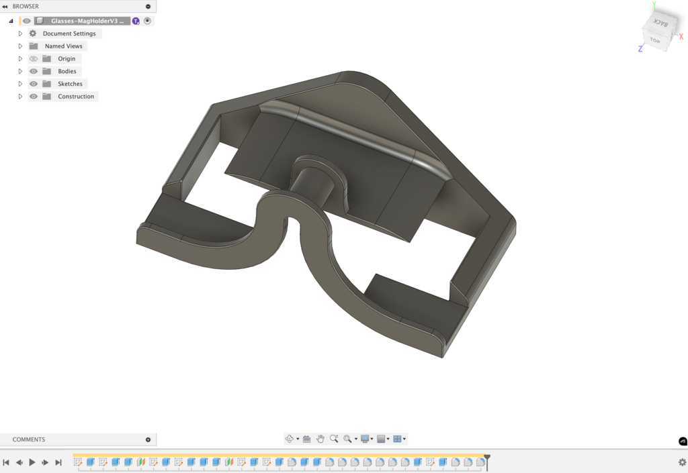Select the Orbit tool in navigation bar
Image resolution: width=688 pixels, height=473 pixels.
pos(290,439)
